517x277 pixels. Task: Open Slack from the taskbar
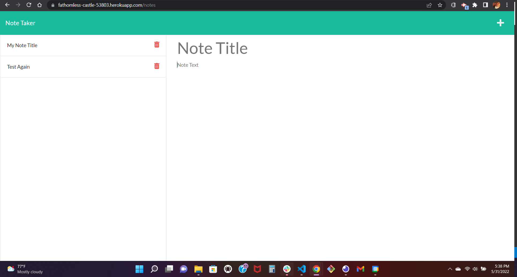[287, 269]
